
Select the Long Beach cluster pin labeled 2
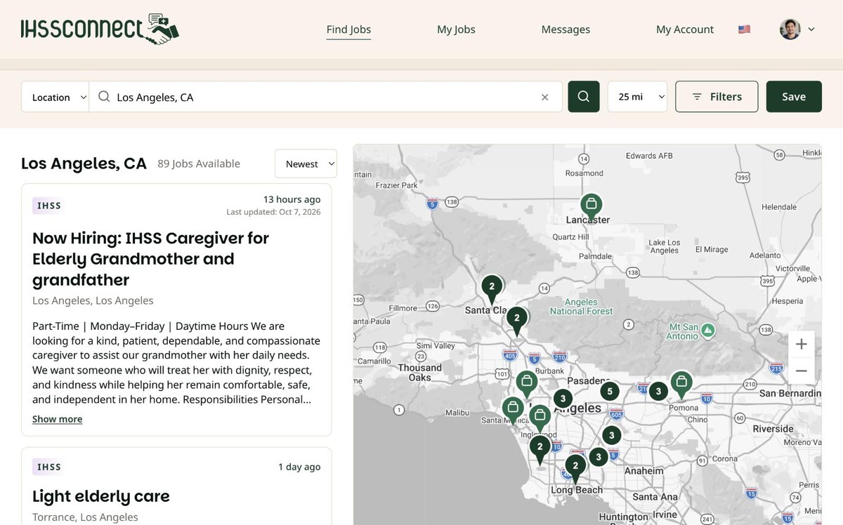coord(575,468)
